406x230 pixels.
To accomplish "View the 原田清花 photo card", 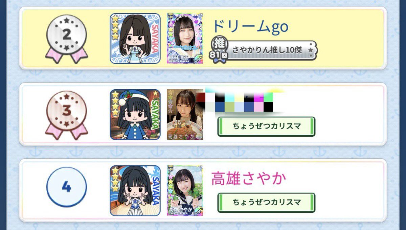I will coord(185,39).
